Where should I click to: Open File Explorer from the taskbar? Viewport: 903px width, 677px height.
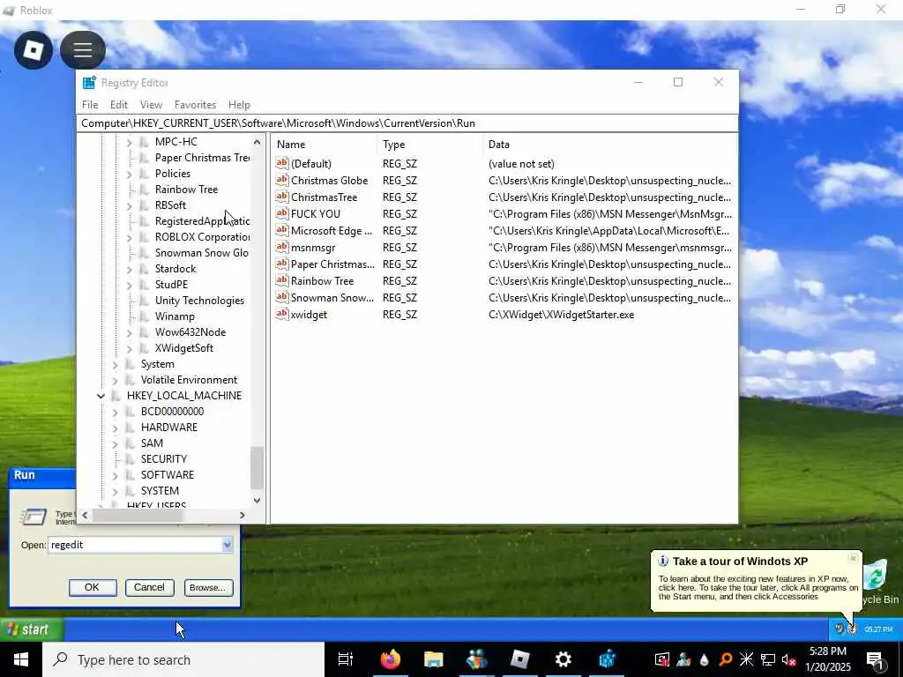[434, 659]
